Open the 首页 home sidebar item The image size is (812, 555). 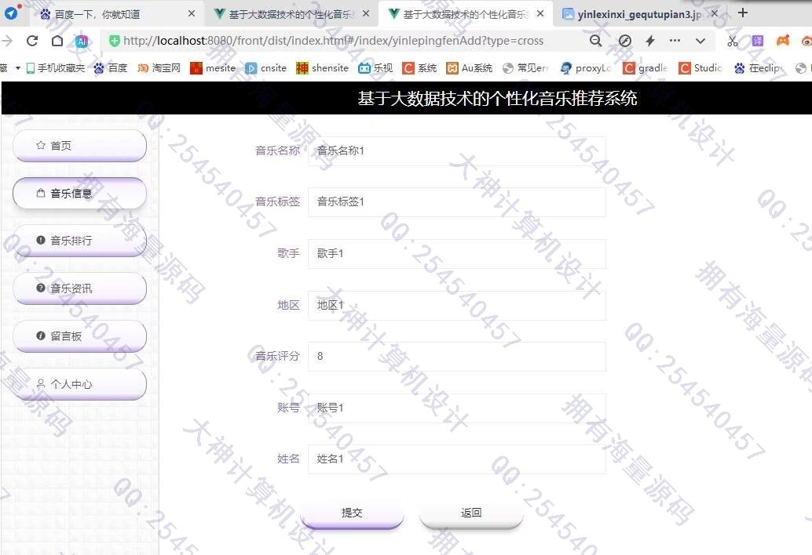click(x=79, y=146)
